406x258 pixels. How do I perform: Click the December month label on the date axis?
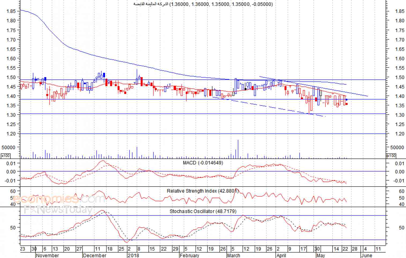(x=95, y=255)
